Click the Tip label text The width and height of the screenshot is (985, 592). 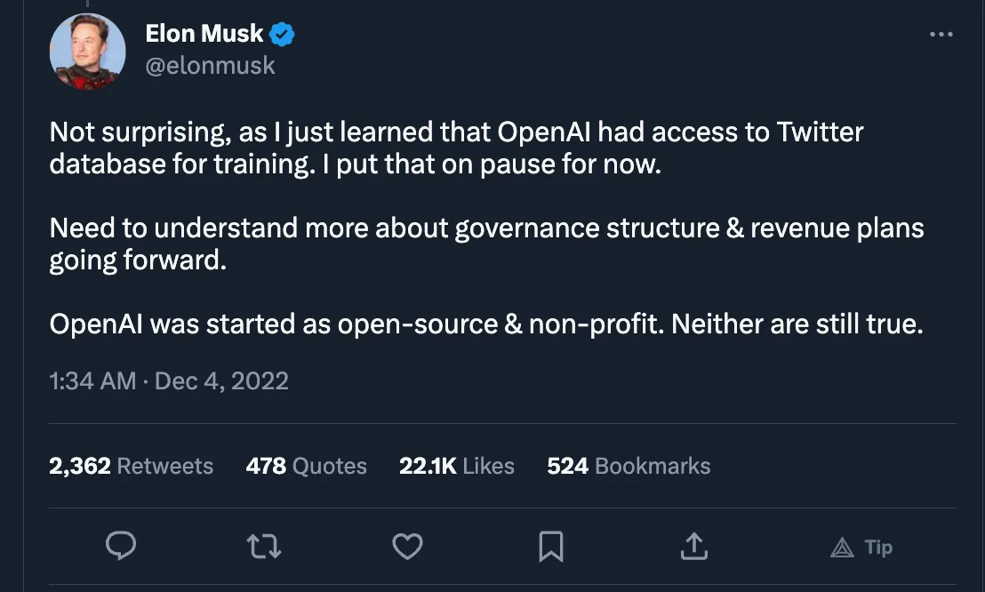(x=878, y=548)
